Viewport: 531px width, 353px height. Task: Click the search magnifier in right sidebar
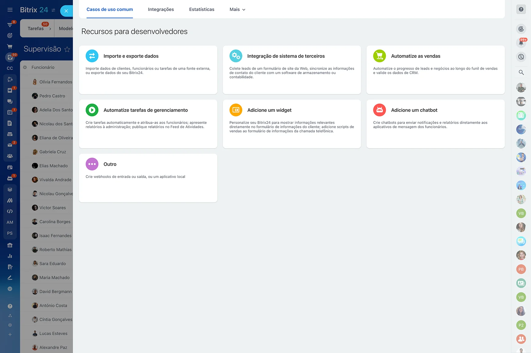(521, 72)
